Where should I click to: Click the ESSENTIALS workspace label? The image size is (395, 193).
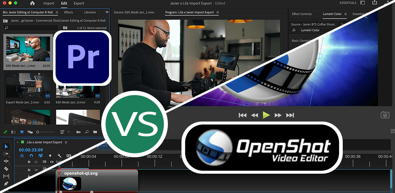point(348,3)
